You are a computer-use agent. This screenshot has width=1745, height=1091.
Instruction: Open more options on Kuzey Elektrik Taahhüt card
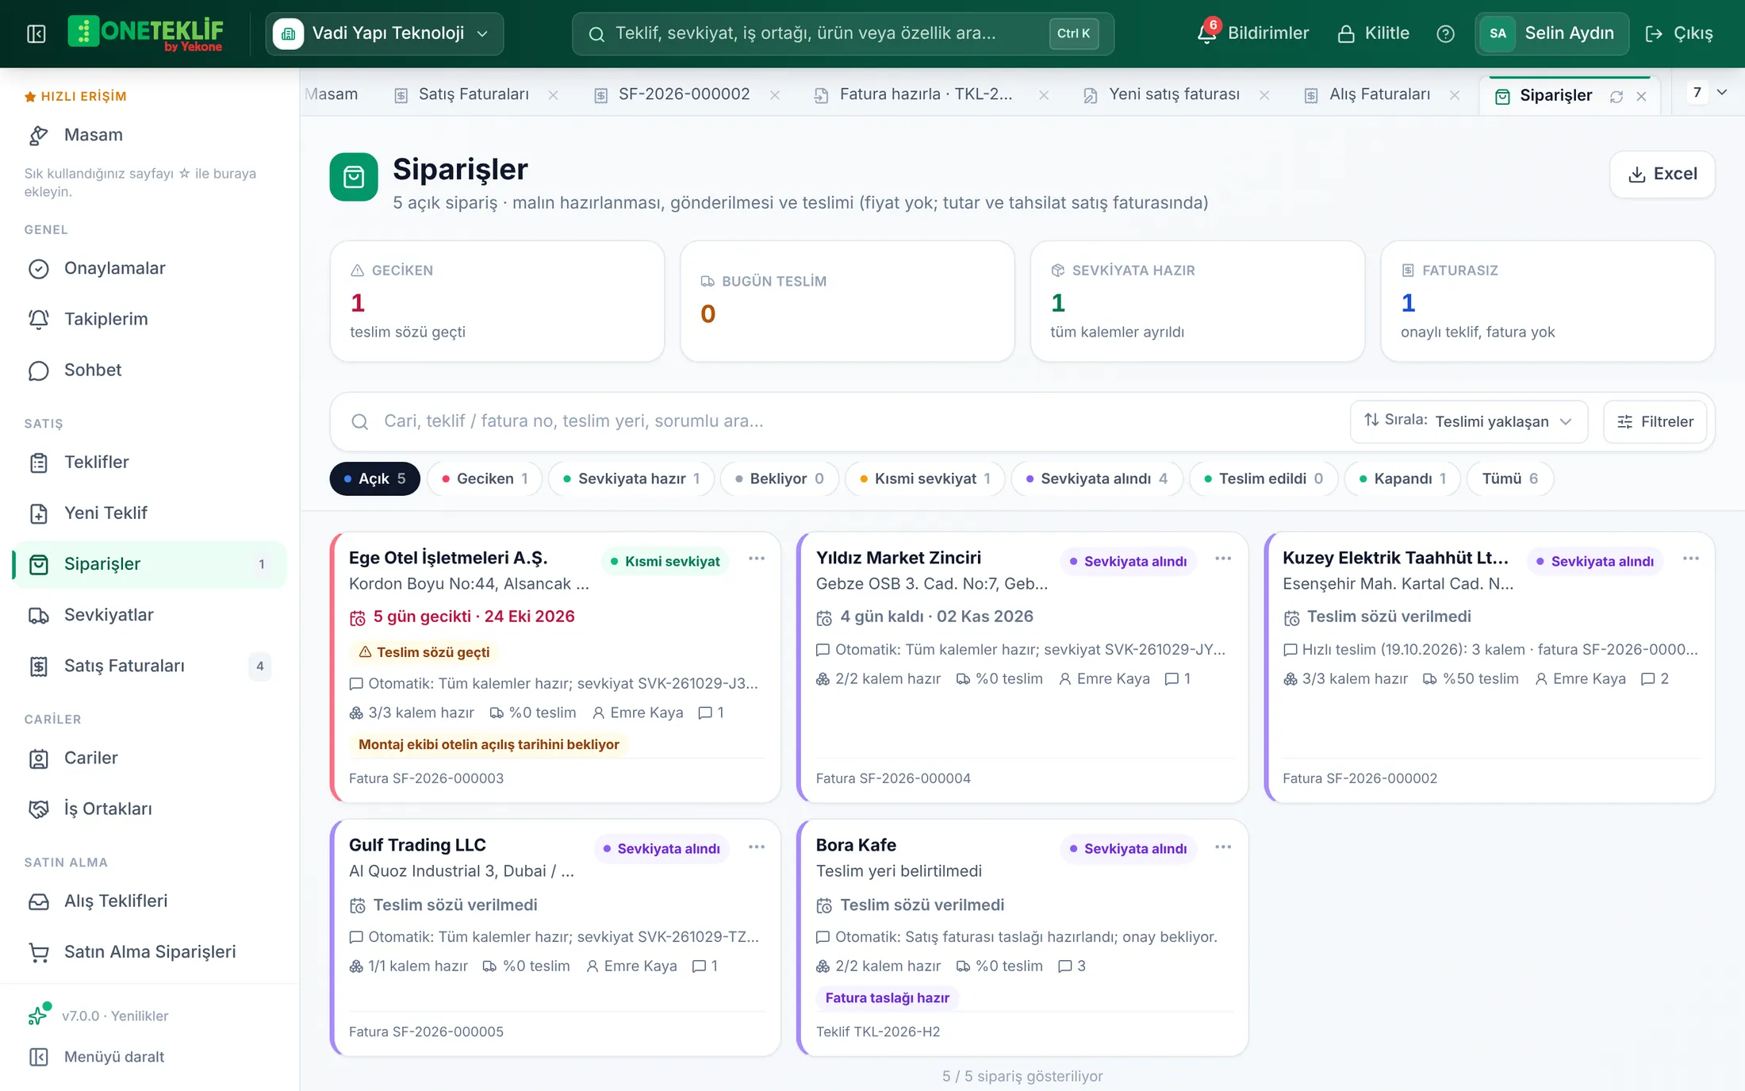tap(1690, 559)
